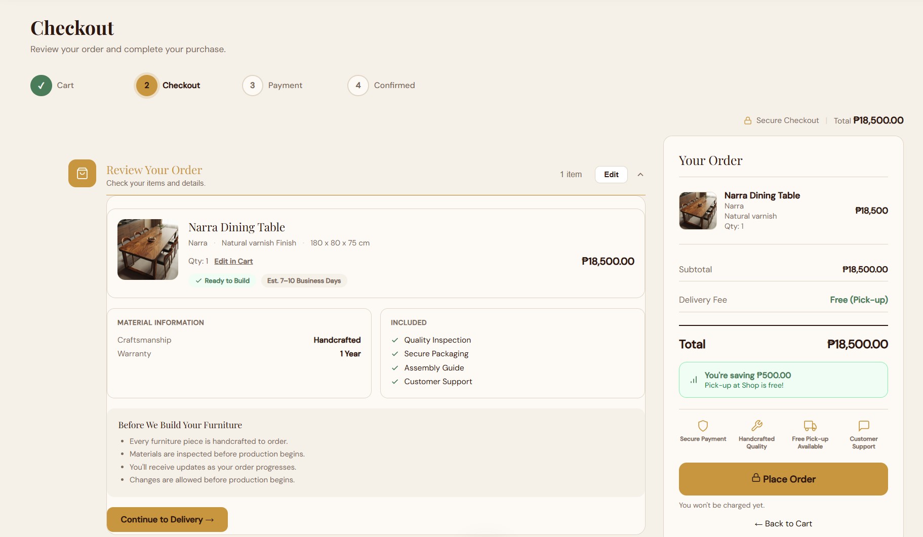
Task: Follow the Back to Cart link
Action: pos(783,524)
